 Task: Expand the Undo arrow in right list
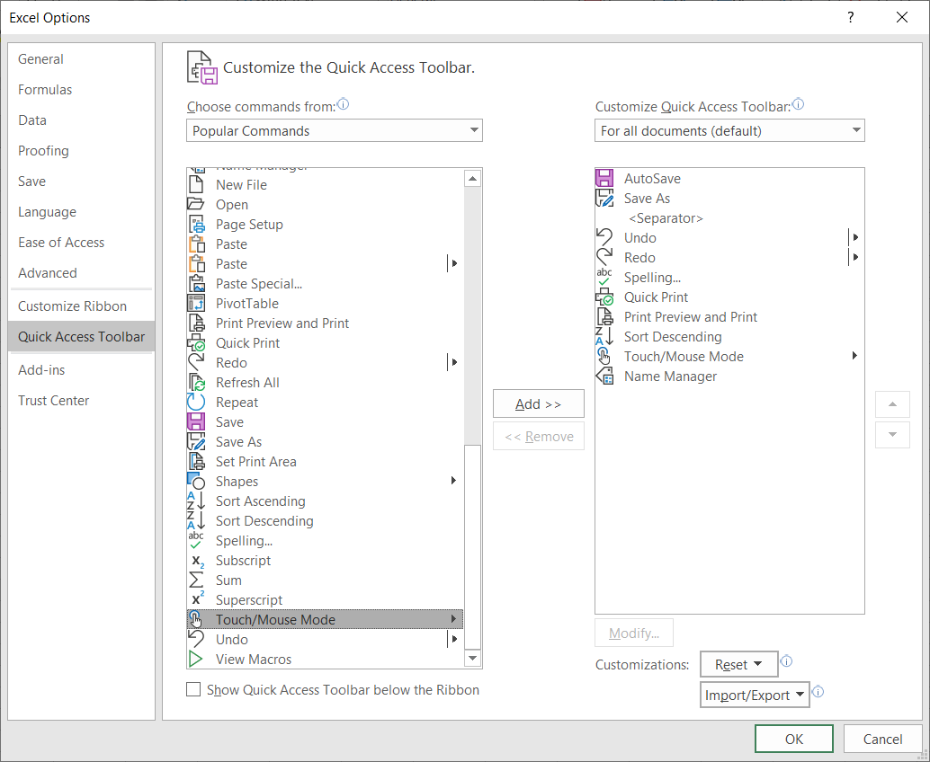coord(854,237)
